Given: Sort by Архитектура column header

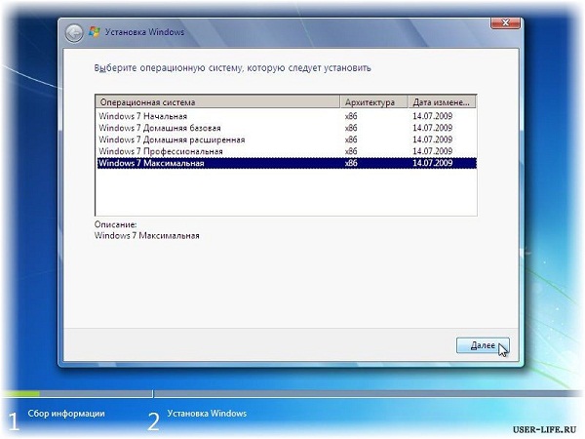Looking at the screenshot, I should [x=373, y=101].
